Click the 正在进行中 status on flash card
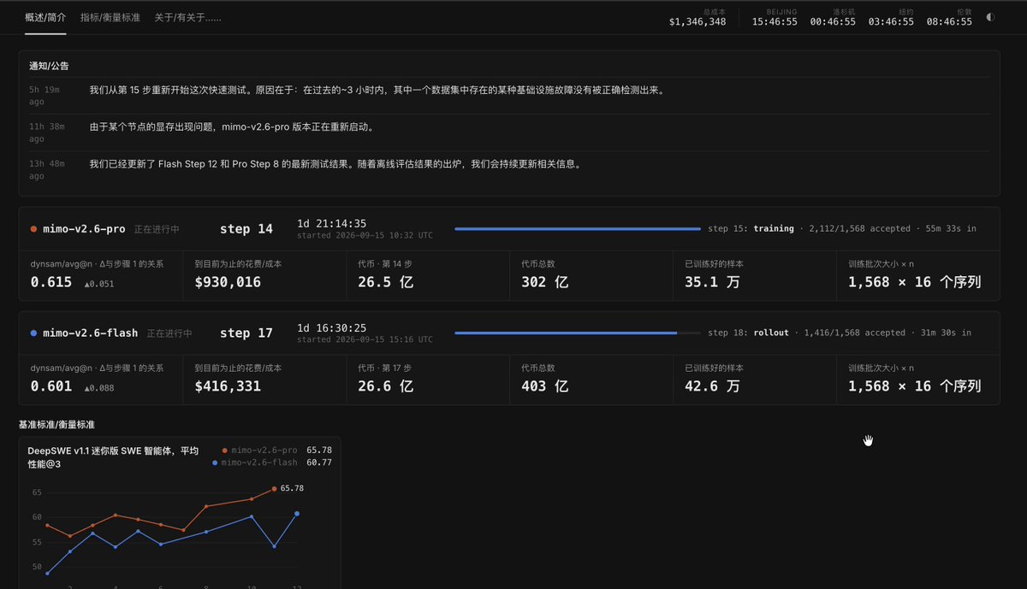Screen dimensions: 1027x589 point(169,333)
